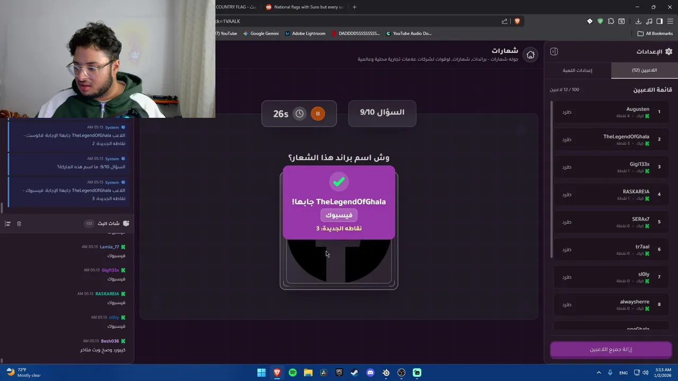Viewport: 678px width, 381px height.
Task: Click إزالة جميع اللاعبين button
Action: coord(611,349)
